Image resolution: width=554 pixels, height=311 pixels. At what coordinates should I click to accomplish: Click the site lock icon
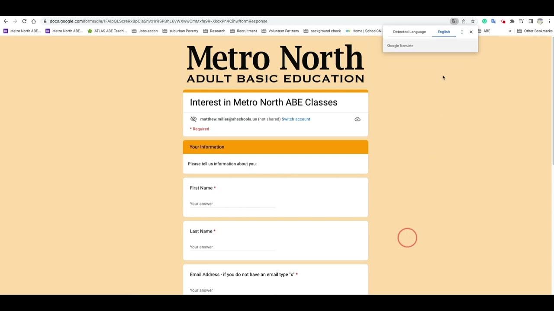[45, 21]
